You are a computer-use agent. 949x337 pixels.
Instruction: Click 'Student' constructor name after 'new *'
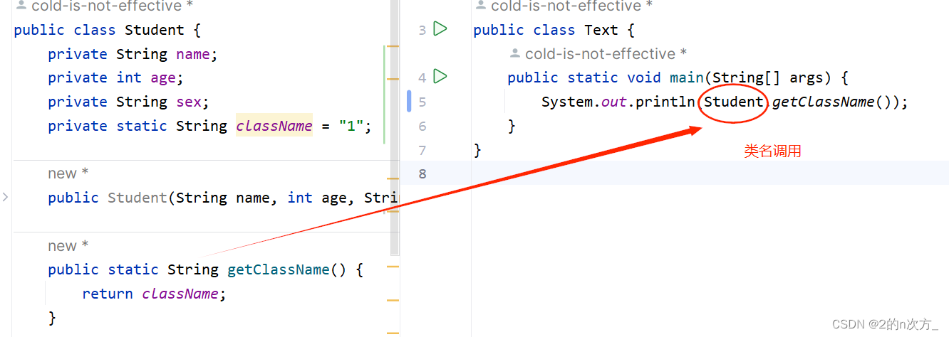pos(138,198)
